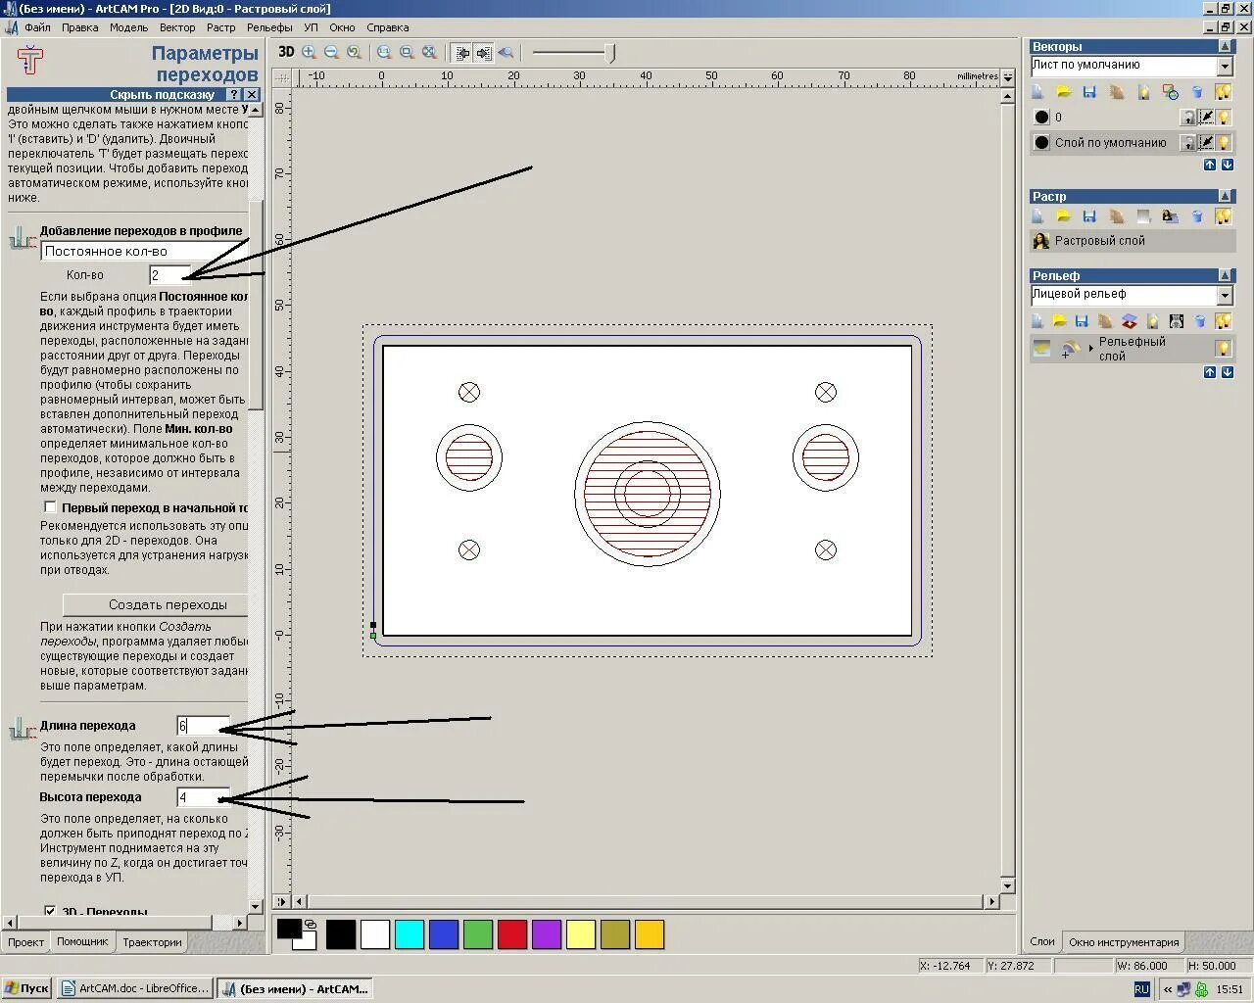This screenshot has width=1254, height=1003.
Task: Toggle visibility bulb for Рельефный слой
Action: click(1224, 348)
